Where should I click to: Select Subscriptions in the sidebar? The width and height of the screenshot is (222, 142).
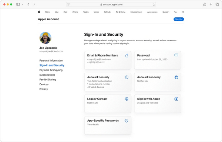click(47, 75)
